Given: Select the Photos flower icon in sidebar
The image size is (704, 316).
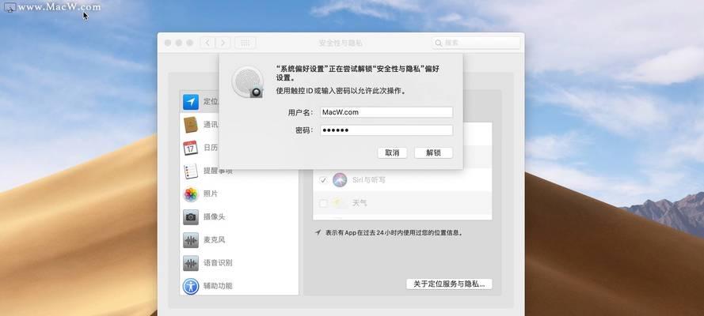Looking at the screenshot, I should (x=191, y=194).
